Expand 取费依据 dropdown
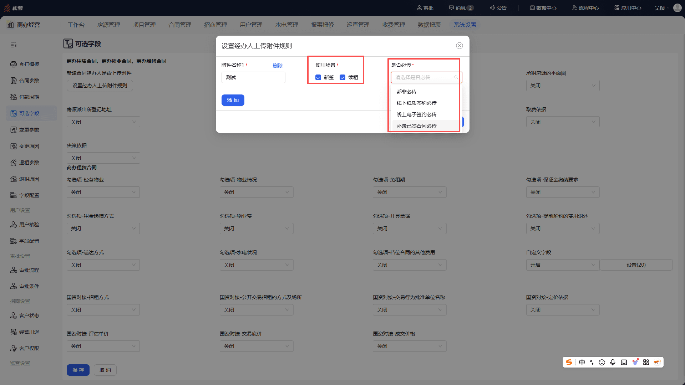 [x=563, y=122]
